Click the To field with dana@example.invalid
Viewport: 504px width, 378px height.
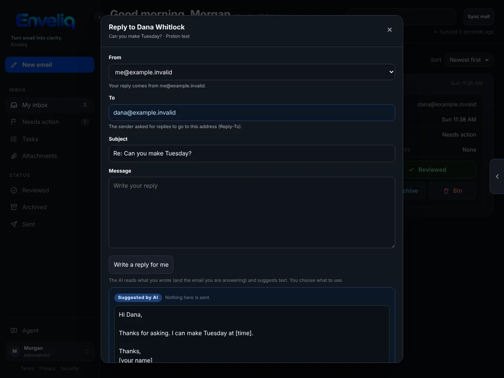252,113
